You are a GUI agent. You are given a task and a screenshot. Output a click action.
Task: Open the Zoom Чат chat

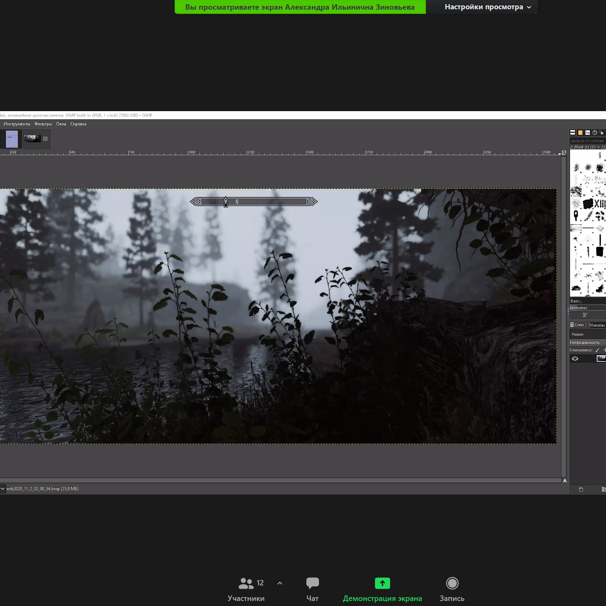point(312,589)
